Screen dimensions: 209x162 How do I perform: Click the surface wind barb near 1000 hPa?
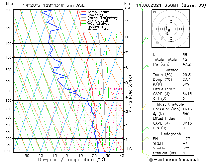(146, 154)
